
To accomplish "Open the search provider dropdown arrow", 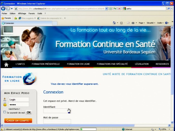I will pos(172,9).
